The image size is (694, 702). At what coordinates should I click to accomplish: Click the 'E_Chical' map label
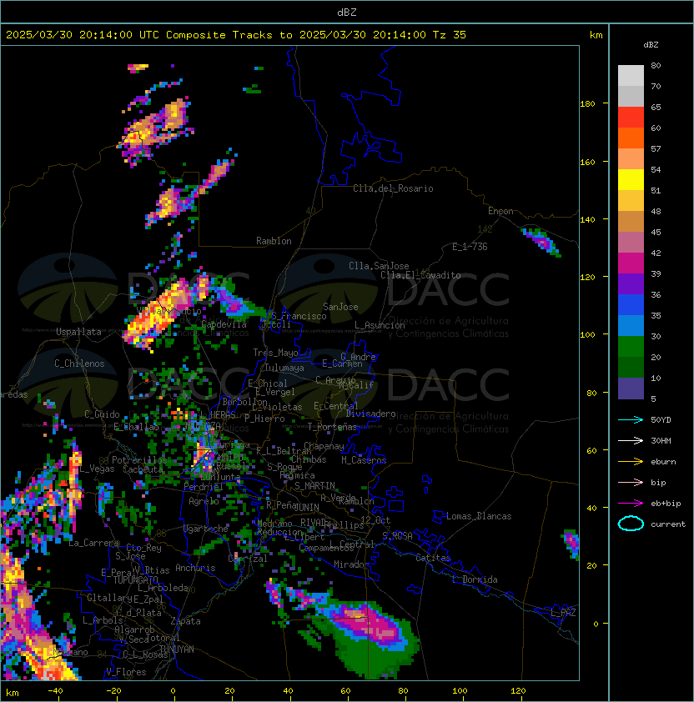coord(268,384)
